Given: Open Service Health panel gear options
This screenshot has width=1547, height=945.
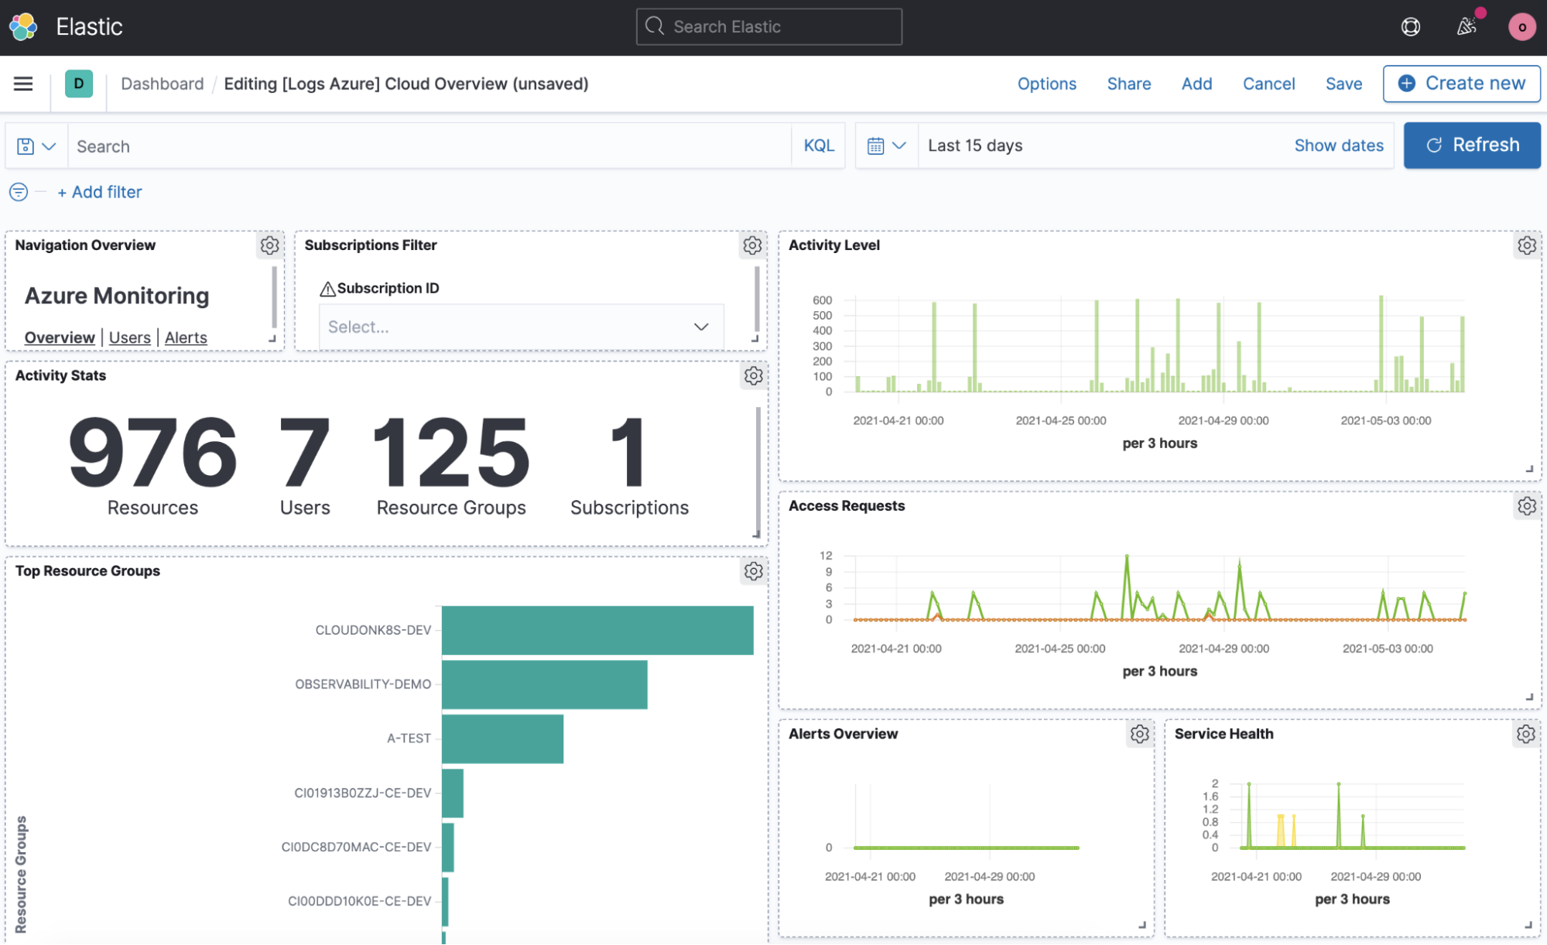Looking at the screenshot, I should (1526, 734).
